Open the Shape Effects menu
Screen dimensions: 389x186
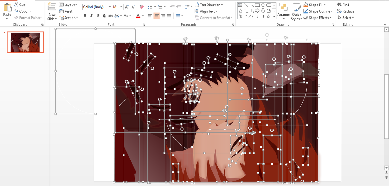coord(317,18)
